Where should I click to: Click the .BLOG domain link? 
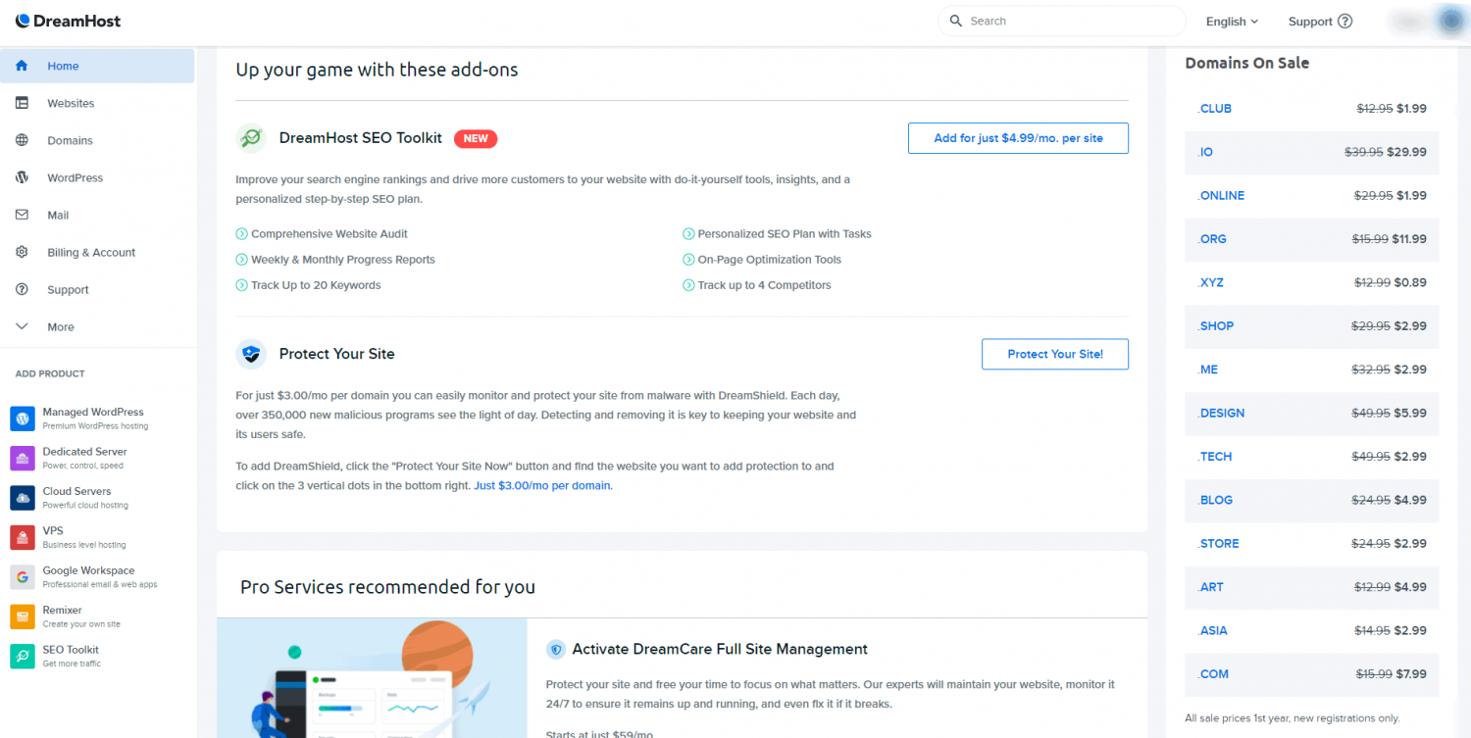click(x=1215, y=500)
